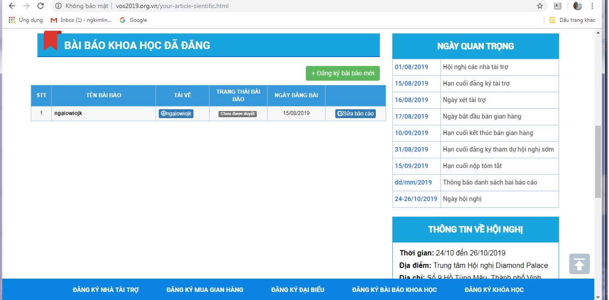Click the red bookmark ribbon icon

pos(52,41)
